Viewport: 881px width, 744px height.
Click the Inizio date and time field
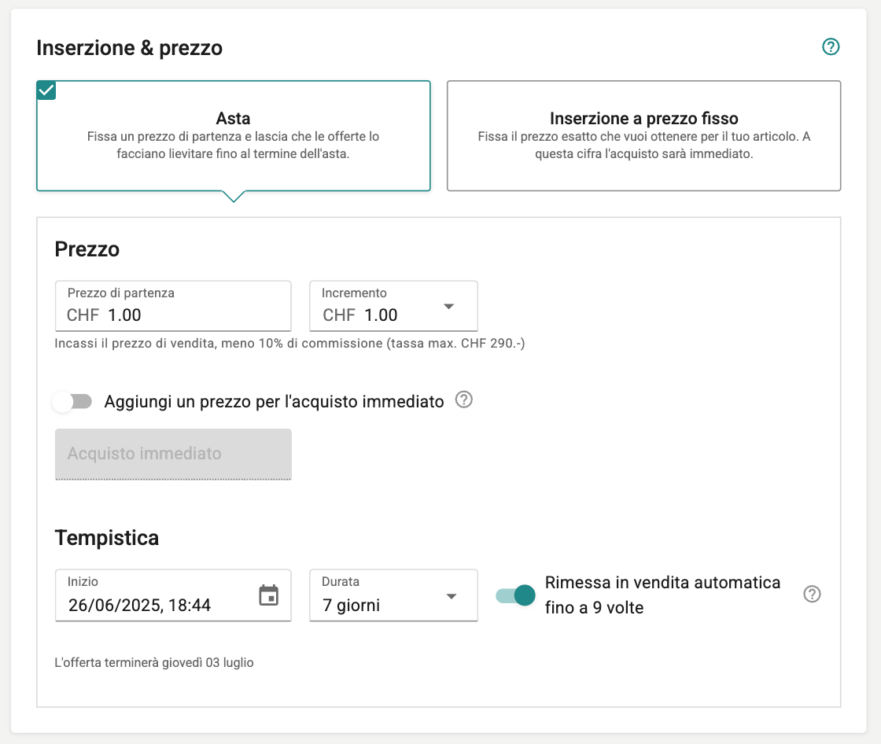(173, 595)
